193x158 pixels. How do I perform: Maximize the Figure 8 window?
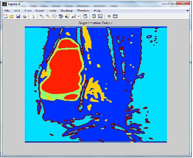pyautogui.click(x=173, y=4)
